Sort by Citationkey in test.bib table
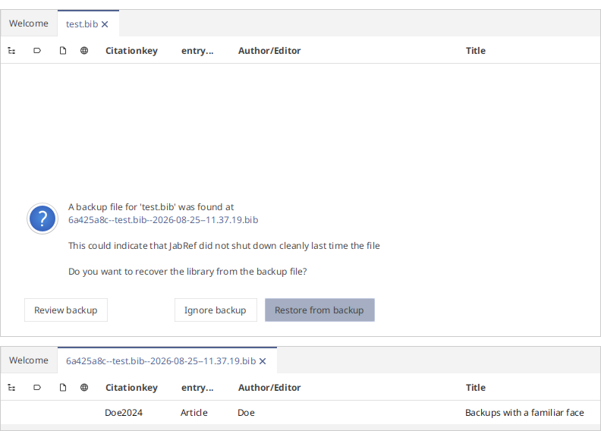 coord(131,51)
